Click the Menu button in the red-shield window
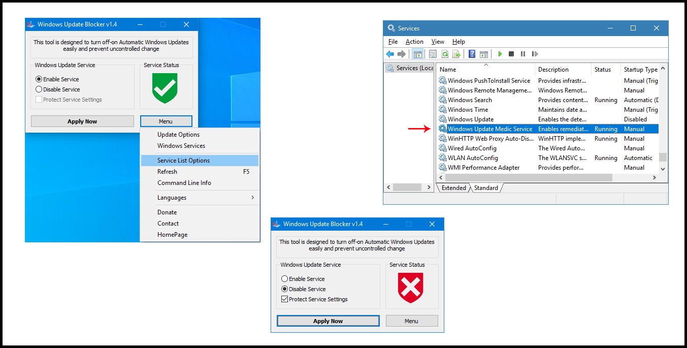The width and height of the screenshot is (687, 348). [411, 321]
